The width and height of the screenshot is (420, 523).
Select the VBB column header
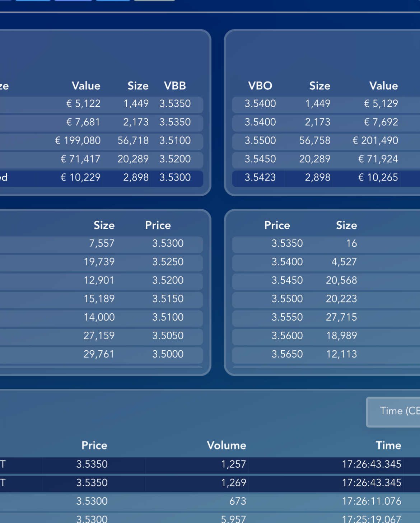tap(175, 86)
